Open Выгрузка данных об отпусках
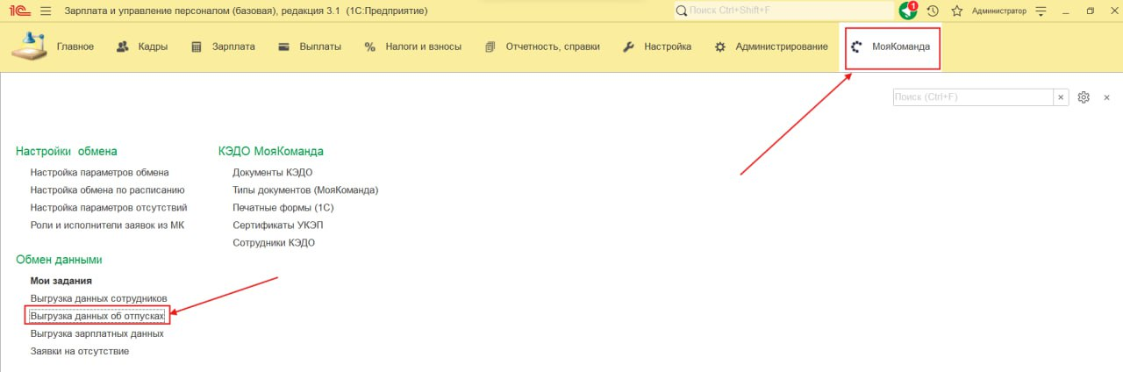The image size is (1123, 372). tap(97, 316)
